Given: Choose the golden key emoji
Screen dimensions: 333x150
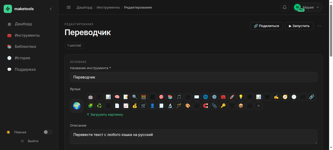Looking at the screenshot, I should pyautogui.click(x=223, y=106).
